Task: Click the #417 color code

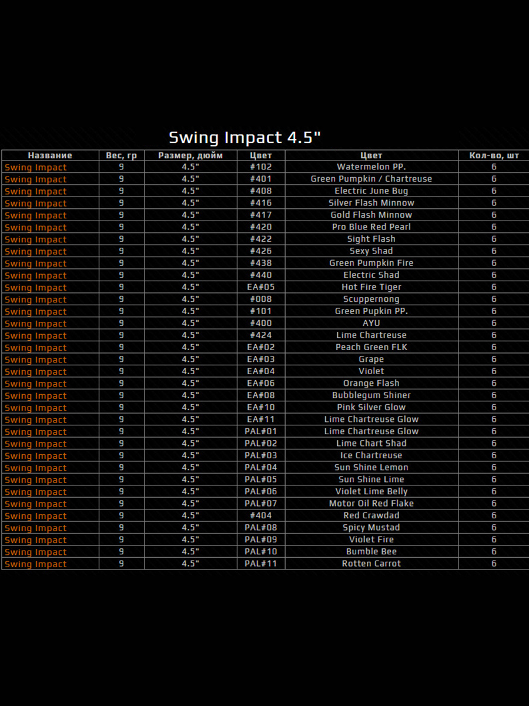Action: (x=261, y=215)
